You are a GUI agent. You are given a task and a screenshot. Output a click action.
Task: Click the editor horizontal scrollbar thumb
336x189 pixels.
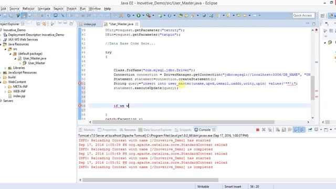183,122
